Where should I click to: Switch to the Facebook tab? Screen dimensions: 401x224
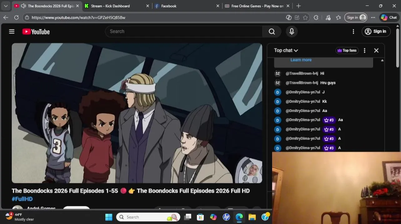coord(187,6)
